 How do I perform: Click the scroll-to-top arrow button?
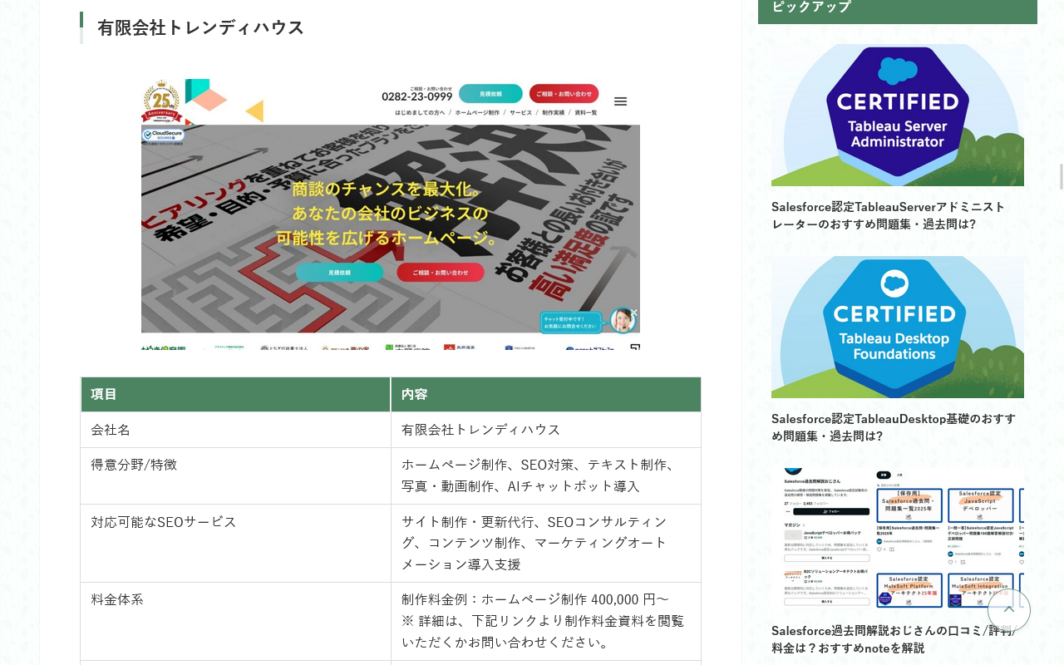[1008, 610]
